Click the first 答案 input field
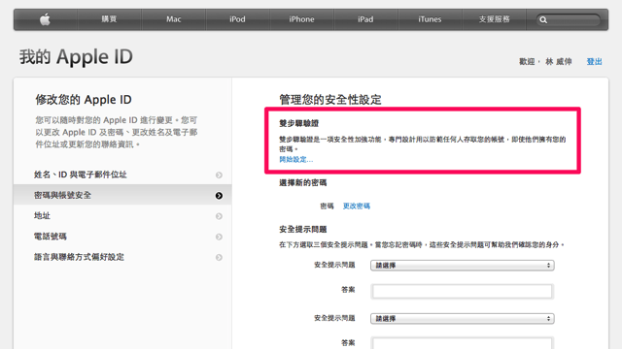 point(463,292)
